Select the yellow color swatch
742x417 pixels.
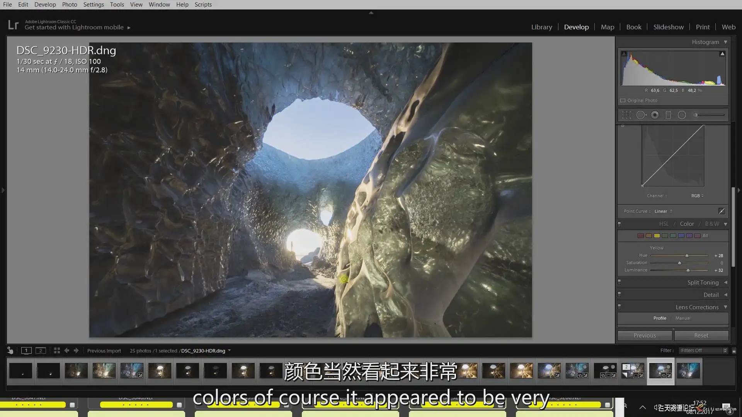(x=657, y=236)
